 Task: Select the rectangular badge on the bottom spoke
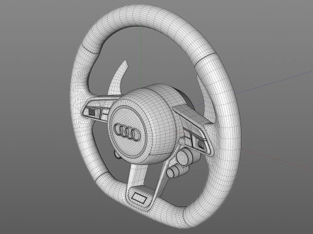pos(139,198)
